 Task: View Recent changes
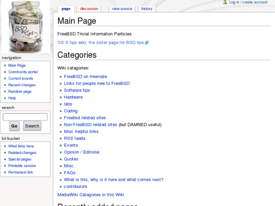pos(22,85)
